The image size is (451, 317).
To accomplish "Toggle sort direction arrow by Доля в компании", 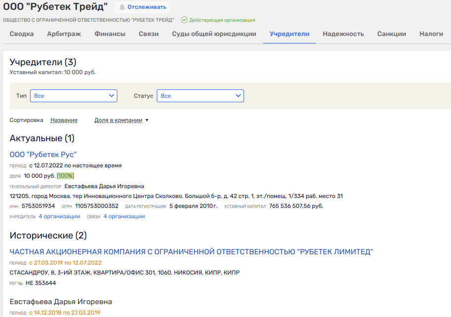I will pyautogui.click(x=147, y=120).
